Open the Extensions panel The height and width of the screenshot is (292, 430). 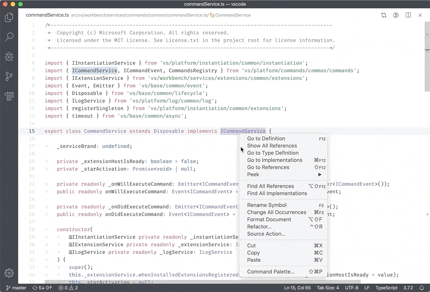tap(9, 96)
